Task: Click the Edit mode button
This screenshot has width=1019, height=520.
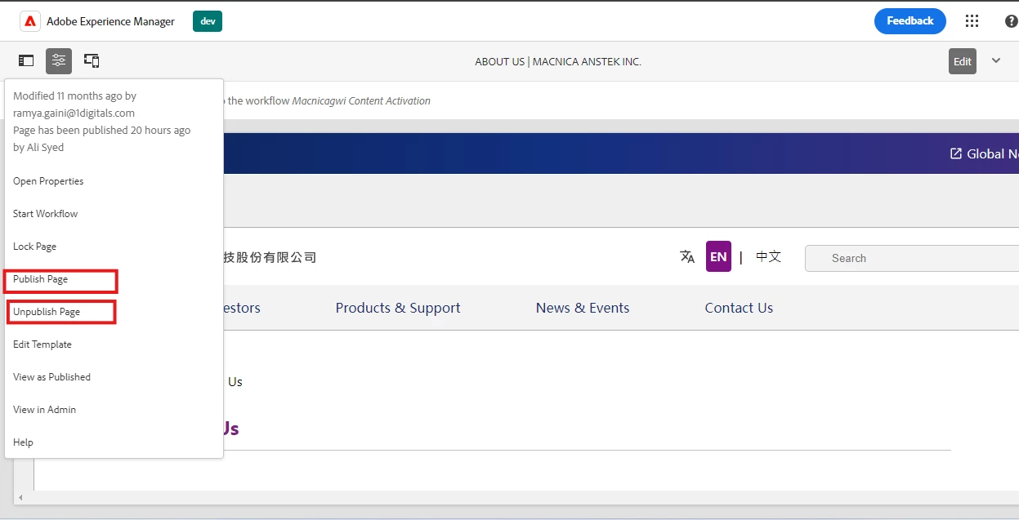Action: [x=963, y=61]
